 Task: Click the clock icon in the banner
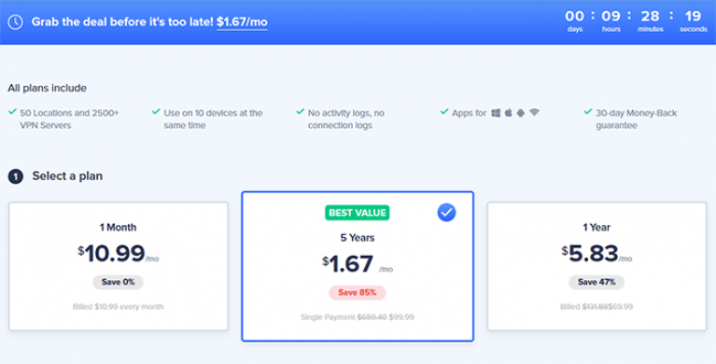[x=16, y=21]
